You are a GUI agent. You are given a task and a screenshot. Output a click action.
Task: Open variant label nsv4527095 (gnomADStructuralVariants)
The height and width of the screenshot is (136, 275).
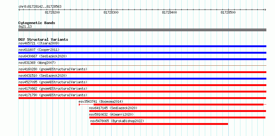(53, 82)
